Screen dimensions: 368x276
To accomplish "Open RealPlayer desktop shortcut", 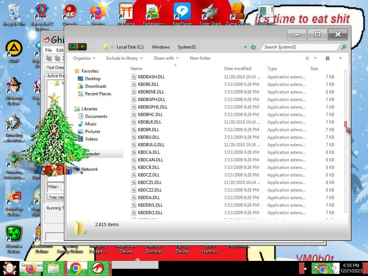I will [x=182, y=14].
